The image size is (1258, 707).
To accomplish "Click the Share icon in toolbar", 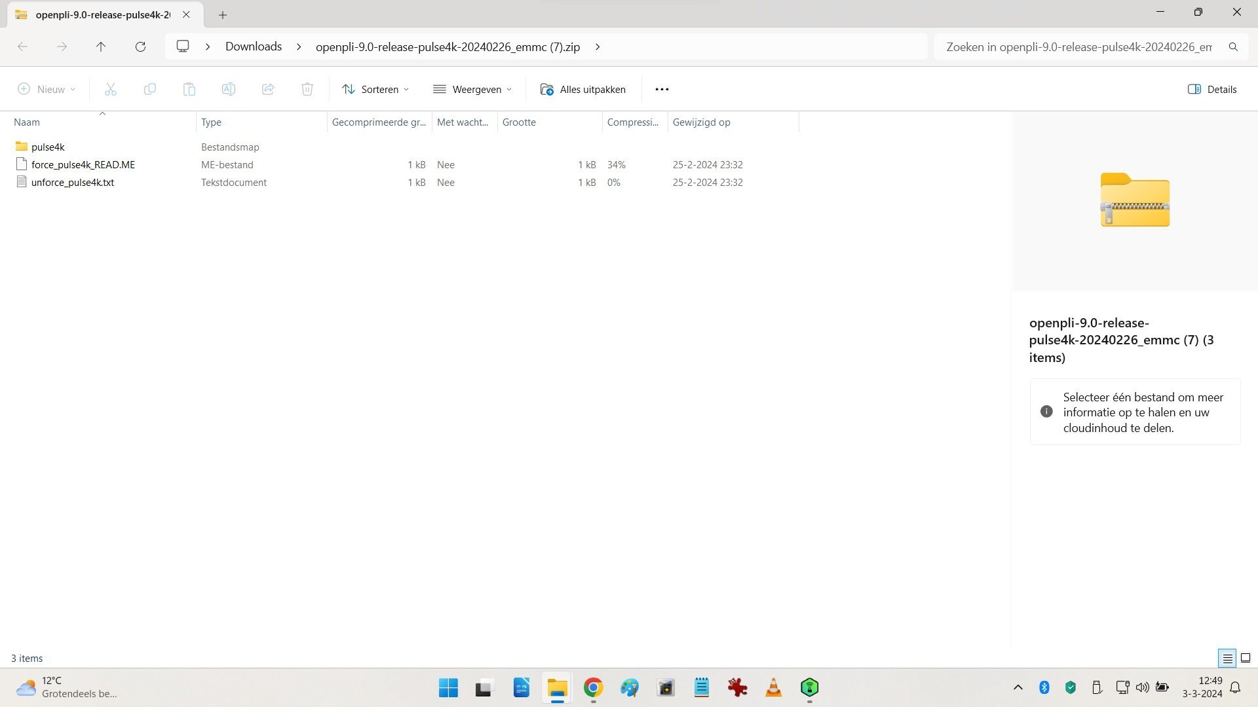I will (268, 89).
